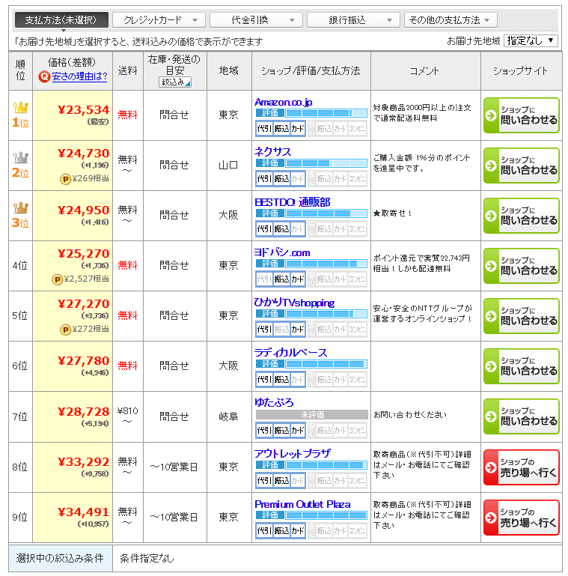The width and height of the screenshot is (568, 576).
Task: Open the アウトレットプラザ shop link
Action: click(x=293, y=454)
